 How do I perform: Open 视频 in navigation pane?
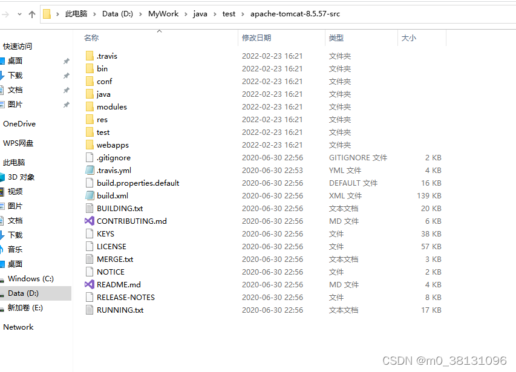coord(15,191)
